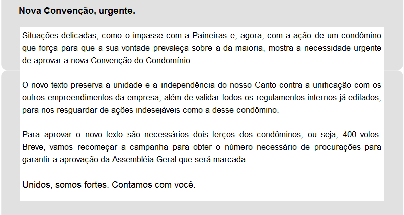The image size is (404, 215).
Task: Click the text 'Convenção do Condomínio.'
Action: tap(141, 61)
